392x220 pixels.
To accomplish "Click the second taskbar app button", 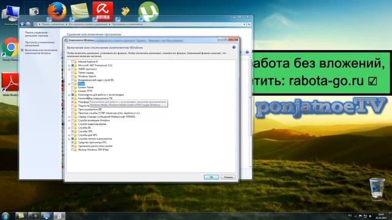I will tap(34, 216).
